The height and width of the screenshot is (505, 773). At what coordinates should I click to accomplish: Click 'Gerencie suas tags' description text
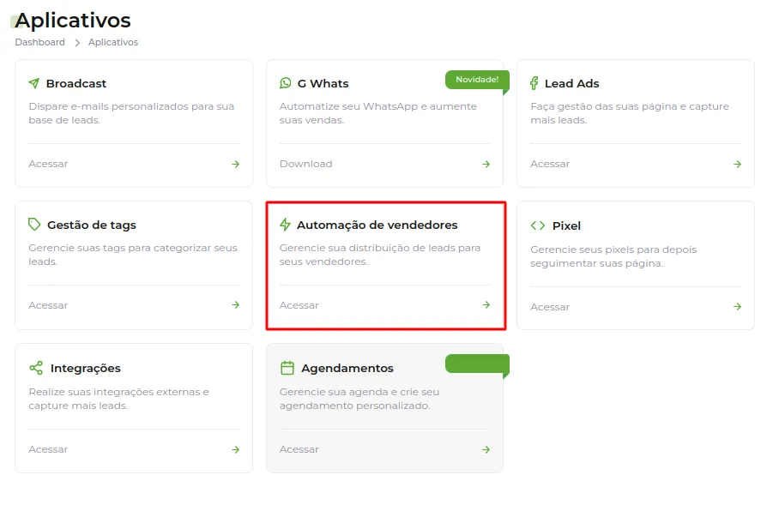[133, 255]
